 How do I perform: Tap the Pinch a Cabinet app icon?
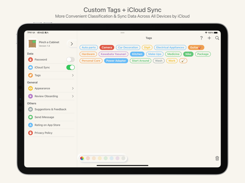point(32,44)
